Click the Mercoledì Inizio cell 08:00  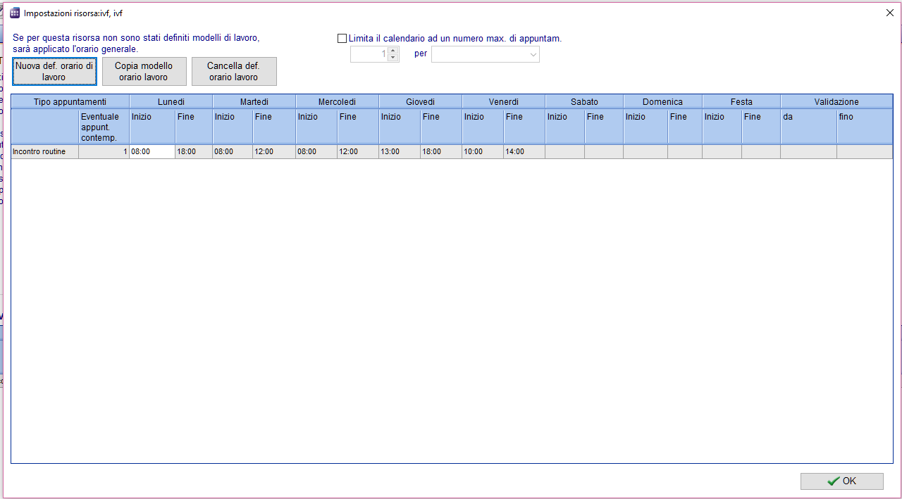(x=316, y=151)
